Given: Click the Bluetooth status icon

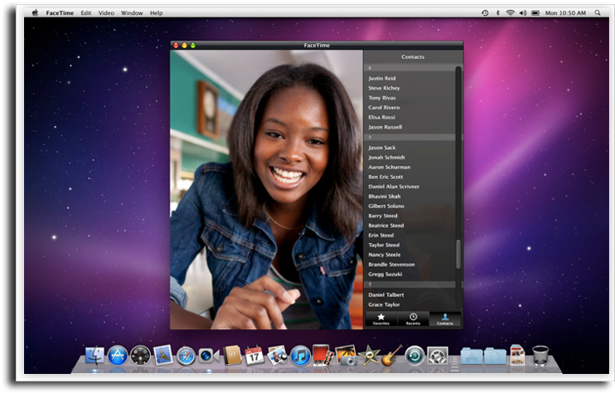Looking at the screenshot, I should coord(498,13).
